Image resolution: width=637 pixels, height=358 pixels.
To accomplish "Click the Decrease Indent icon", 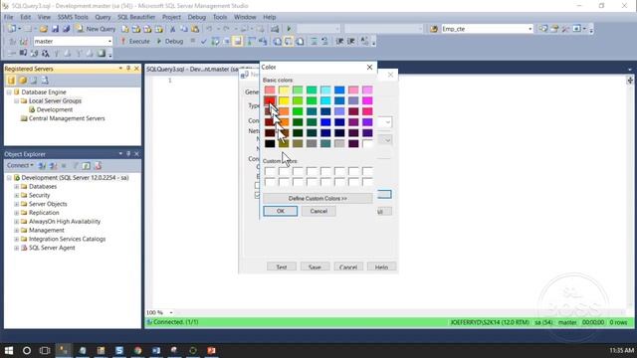I will coord(339,41).
